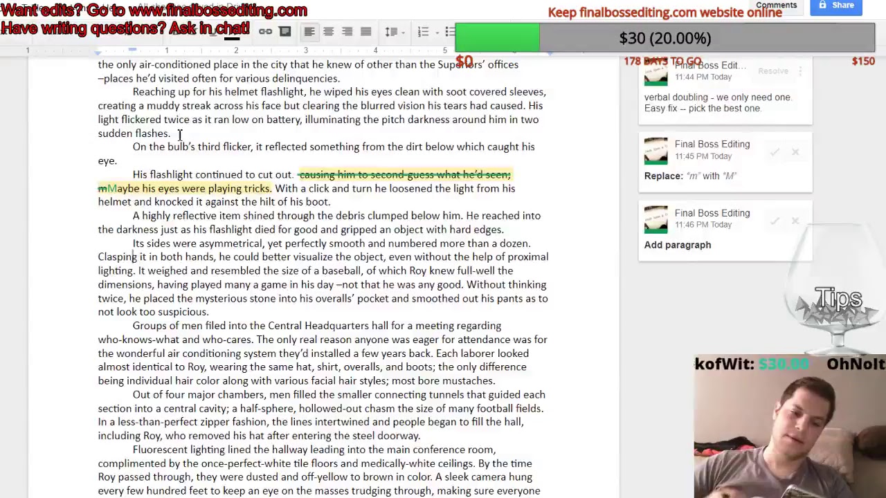This screenshot has width=886, height=498.
Task: Accept the Add paragraph suggestion
Action: [x=775, y=221]
